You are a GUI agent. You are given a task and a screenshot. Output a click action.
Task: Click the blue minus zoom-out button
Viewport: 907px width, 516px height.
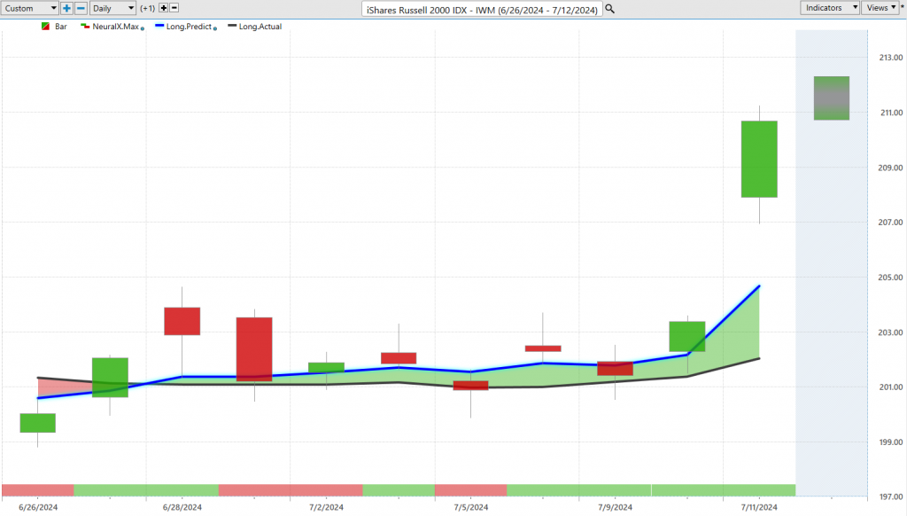pos(81,8)
